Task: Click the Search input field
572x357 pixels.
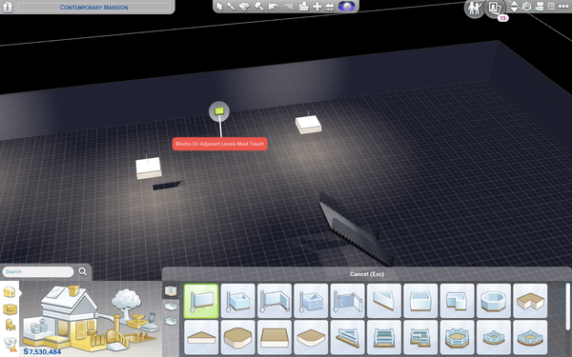Action: [38, 271]
